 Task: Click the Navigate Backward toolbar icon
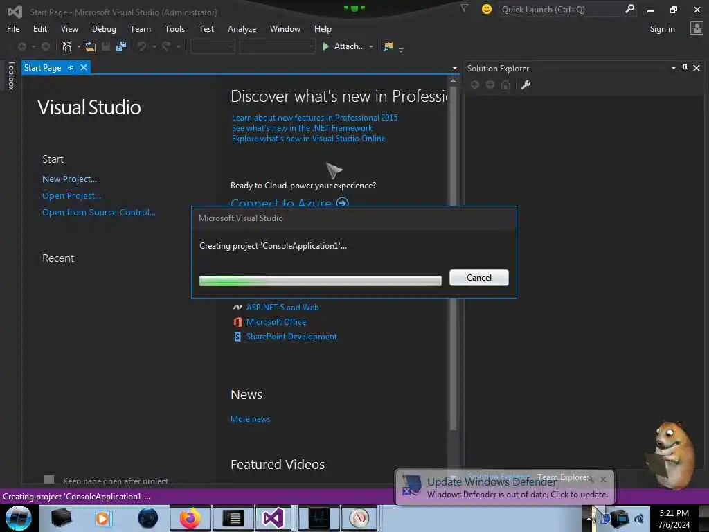[21, 46]
